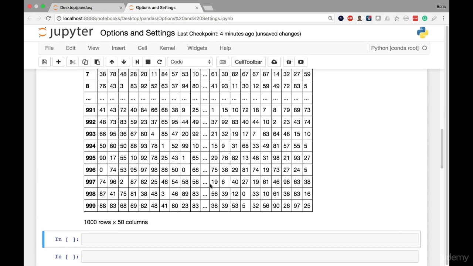Image resolution: width=473 pixels, height=266 pixels.
Task: Insert a cell below with the plus icon
Action: (58, 62)
